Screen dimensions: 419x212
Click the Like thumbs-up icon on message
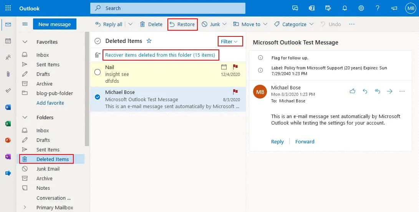point(352,91)
